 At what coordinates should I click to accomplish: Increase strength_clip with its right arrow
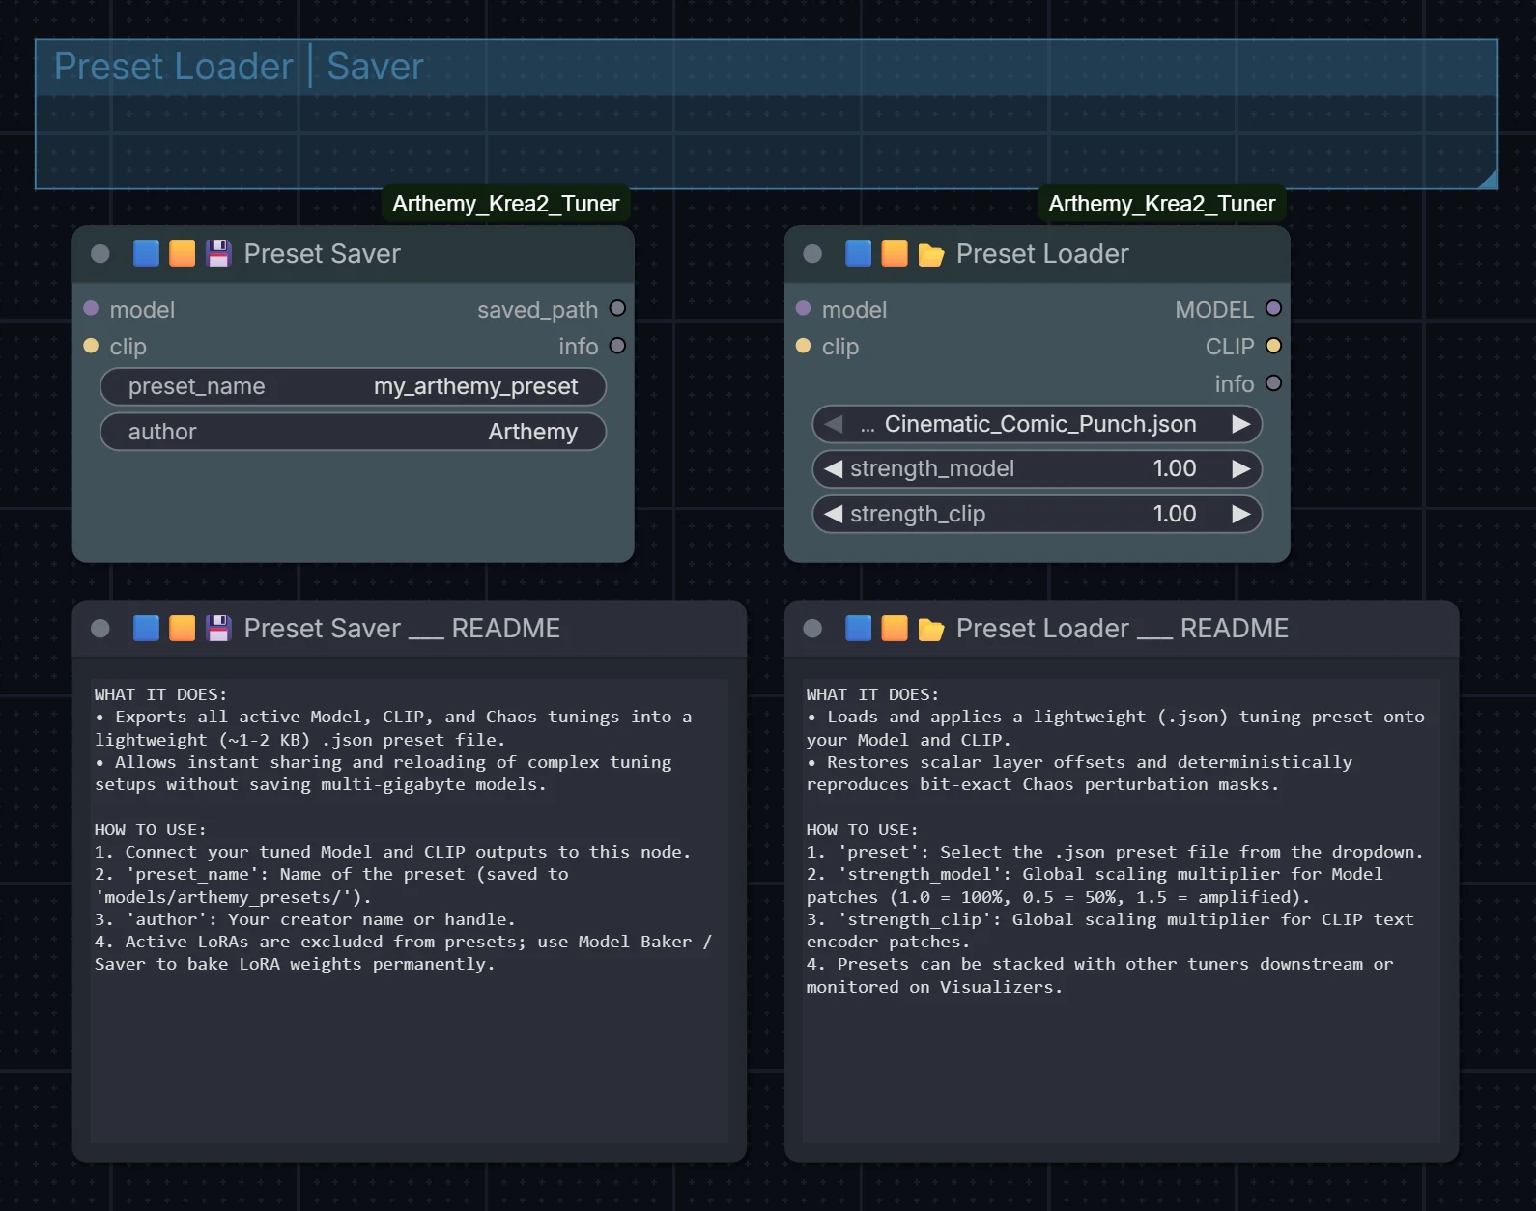tap(1241, 514)
